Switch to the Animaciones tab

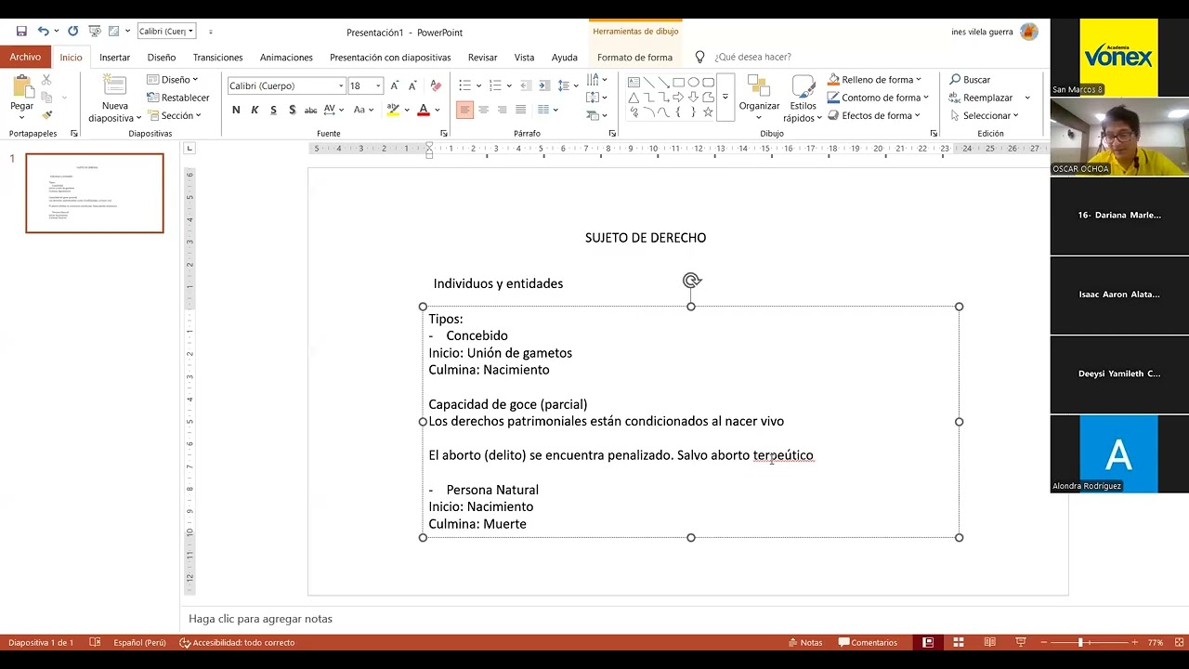[x=286, y=57]
